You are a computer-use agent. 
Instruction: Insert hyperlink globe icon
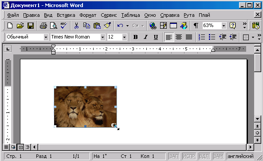click(x=153, y=26)
